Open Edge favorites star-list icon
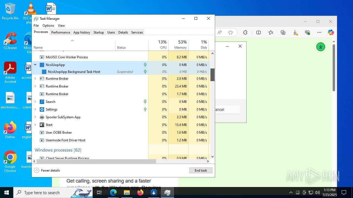 271,32
